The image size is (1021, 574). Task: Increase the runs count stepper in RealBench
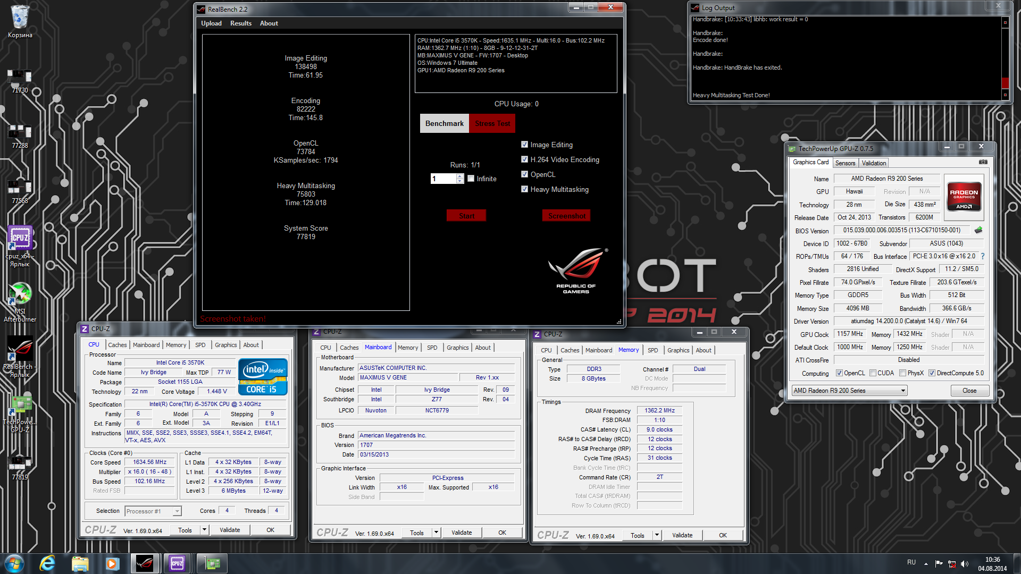tap(460, 176)
